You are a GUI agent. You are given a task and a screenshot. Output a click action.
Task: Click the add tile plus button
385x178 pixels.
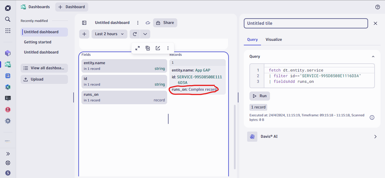pyautogui.click(x=84, y=34)
